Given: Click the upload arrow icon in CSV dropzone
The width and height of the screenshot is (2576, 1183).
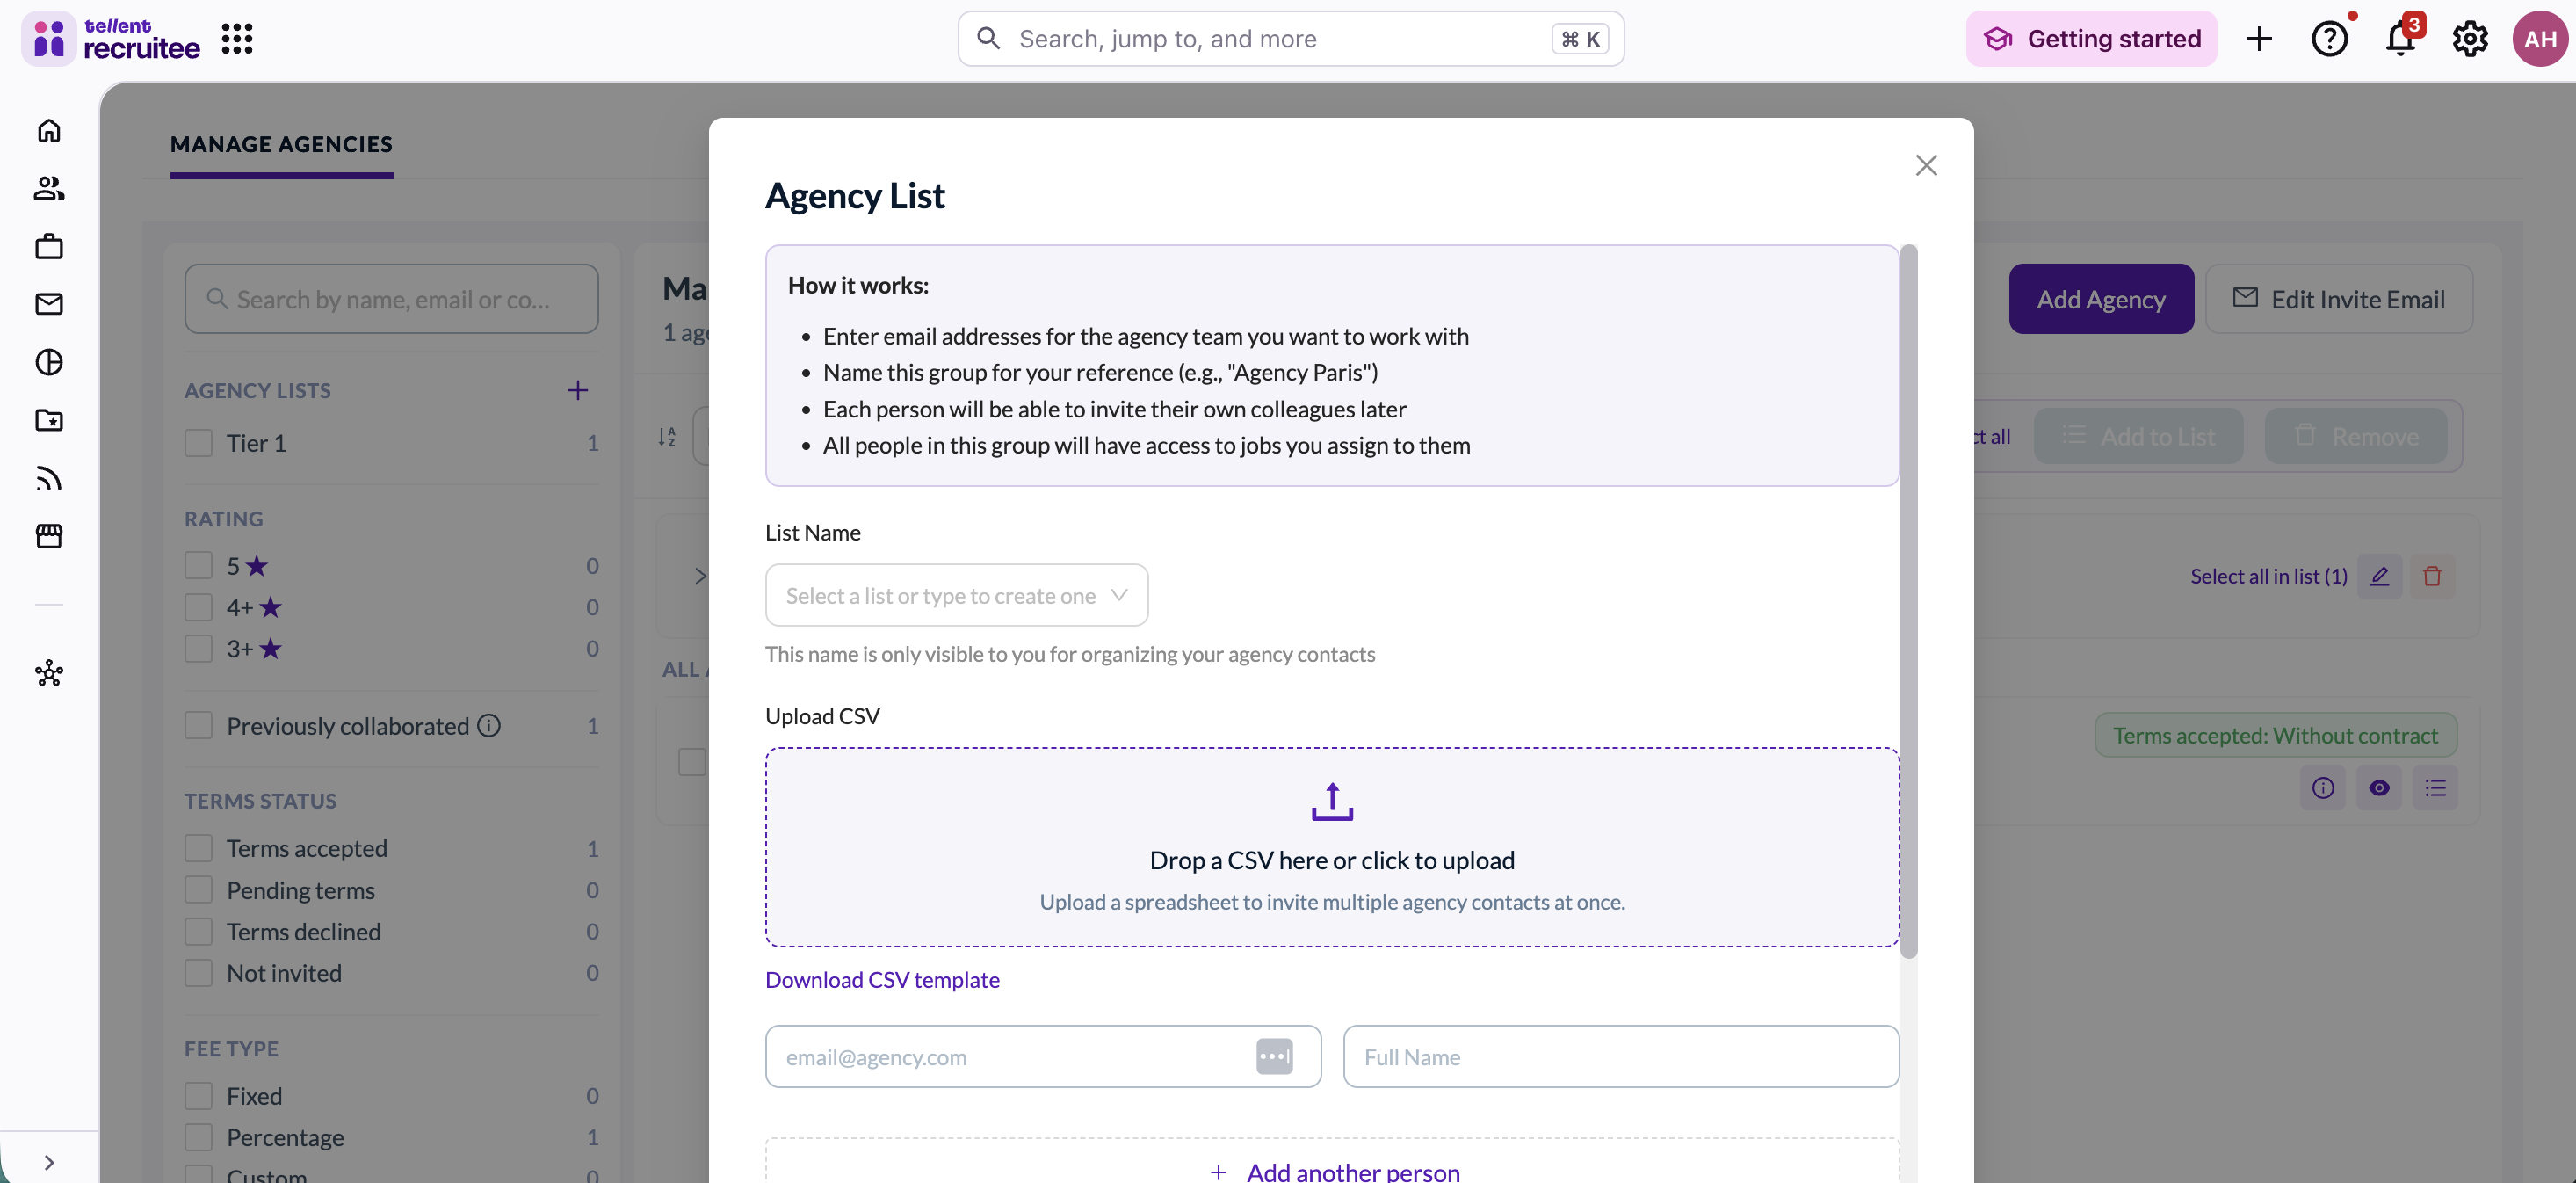Looking at the screenshot, I should point(1332,801).
